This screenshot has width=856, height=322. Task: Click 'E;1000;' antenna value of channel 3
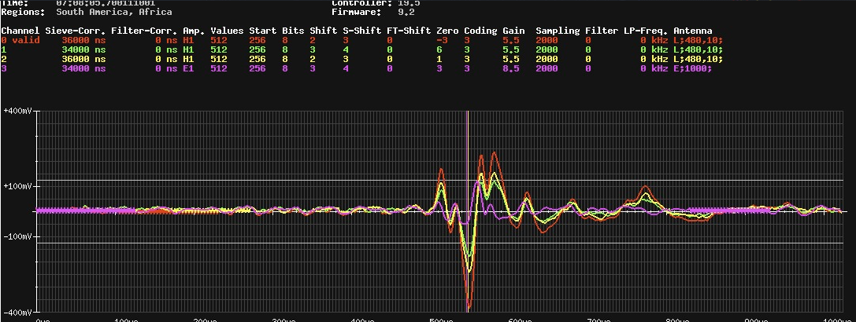click(693, 68)
